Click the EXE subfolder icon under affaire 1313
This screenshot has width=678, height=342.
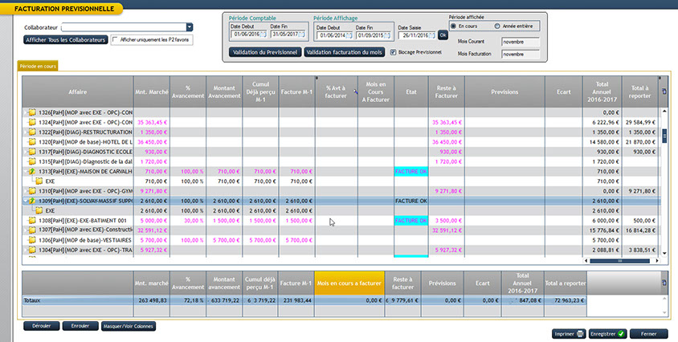(39, 181)
